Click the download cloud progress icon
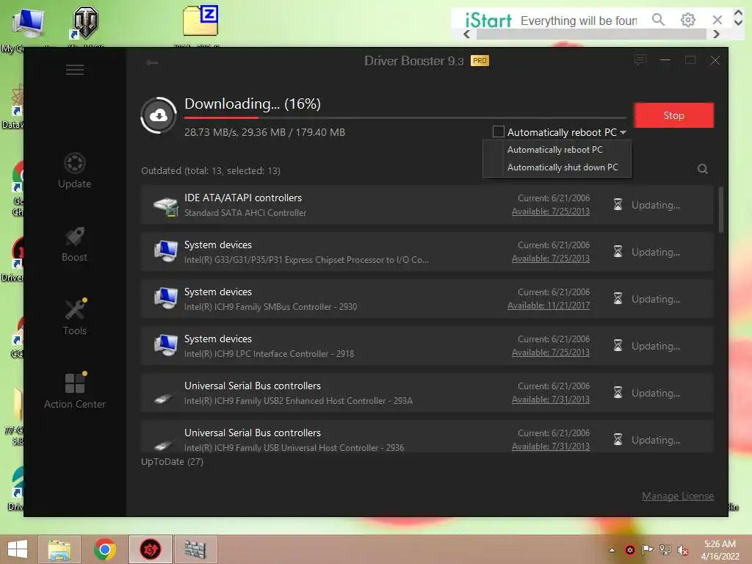The height and width of the screenshot is (564, 752). tap(159, 115)
